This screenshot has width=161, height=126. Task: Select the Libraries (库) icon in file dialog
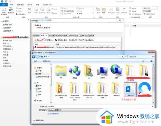[61, 72]
